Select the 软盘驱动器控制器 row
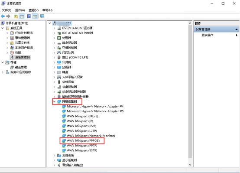This screenshot has width=240, height=173. 74,92
